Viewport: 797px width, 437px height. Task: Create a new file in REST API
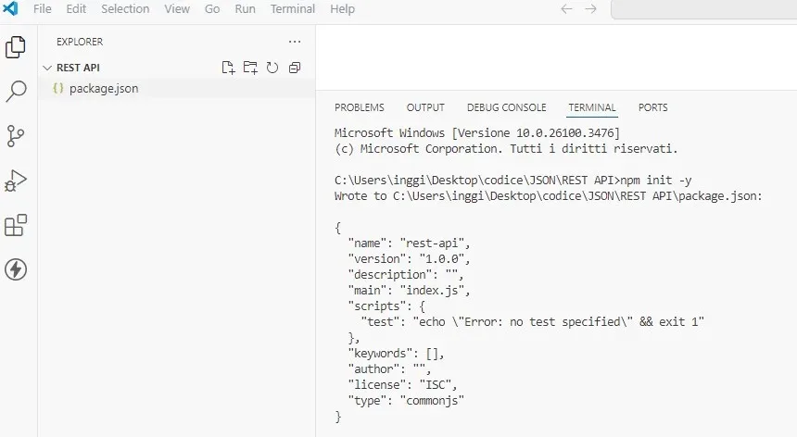coord(228,68)
